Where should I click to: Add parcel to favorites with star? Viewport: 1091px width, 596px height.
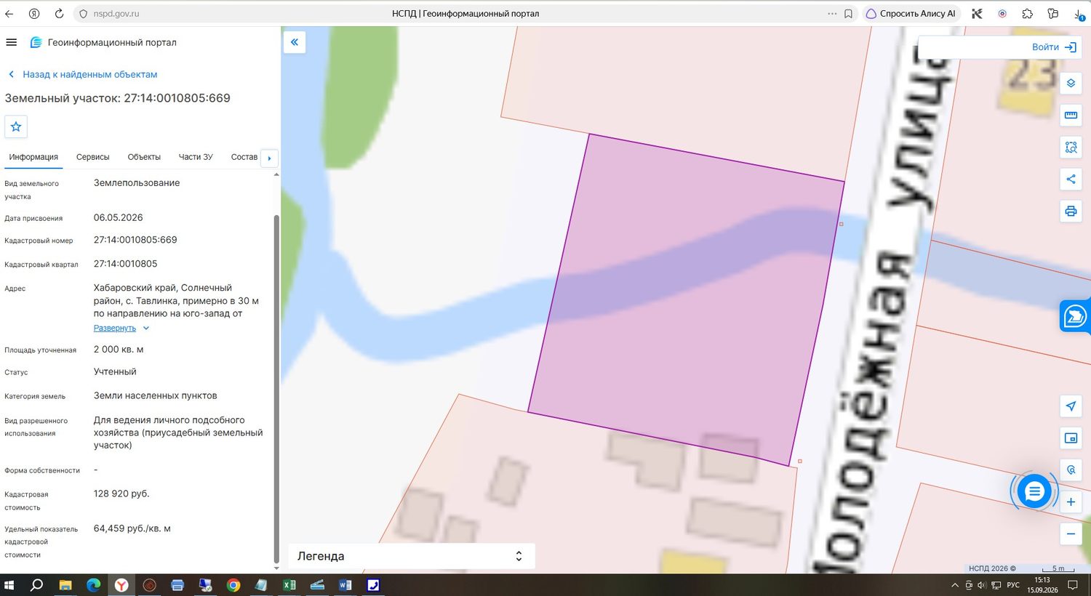16,126
